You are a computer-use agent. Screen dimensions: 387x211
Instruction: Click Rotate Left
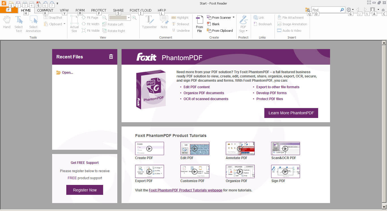[x=113, y=24]
